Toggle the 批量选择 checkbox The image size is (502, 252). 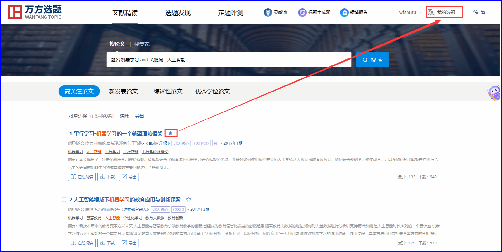point(64,116)
